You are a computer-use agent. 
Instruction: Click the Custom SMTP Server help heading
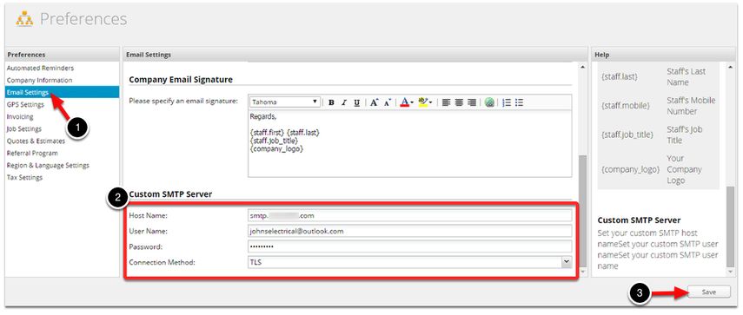click(x=640, y=220)
